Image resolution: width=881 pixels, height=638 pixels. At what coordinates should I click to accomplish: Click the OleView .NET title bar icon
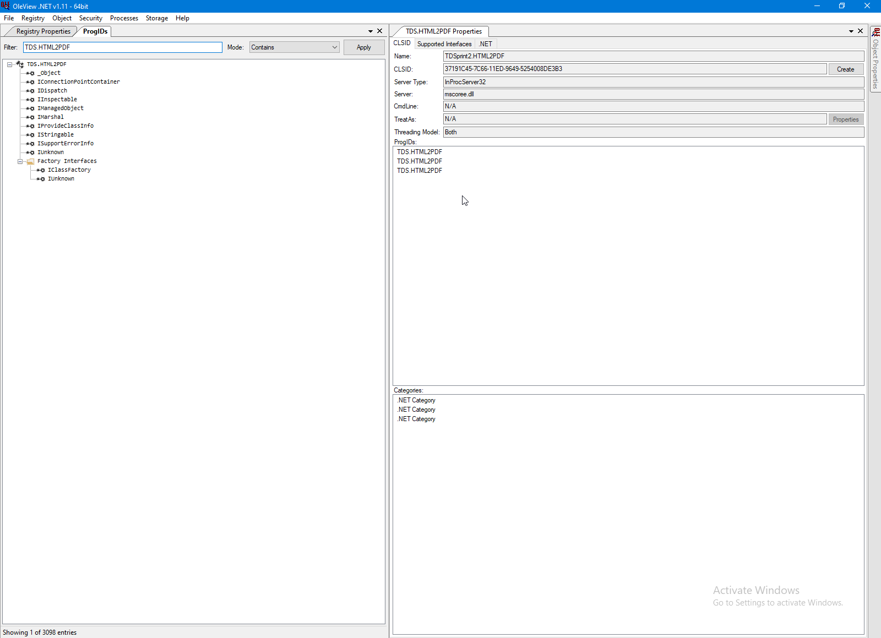pos(6,6)
